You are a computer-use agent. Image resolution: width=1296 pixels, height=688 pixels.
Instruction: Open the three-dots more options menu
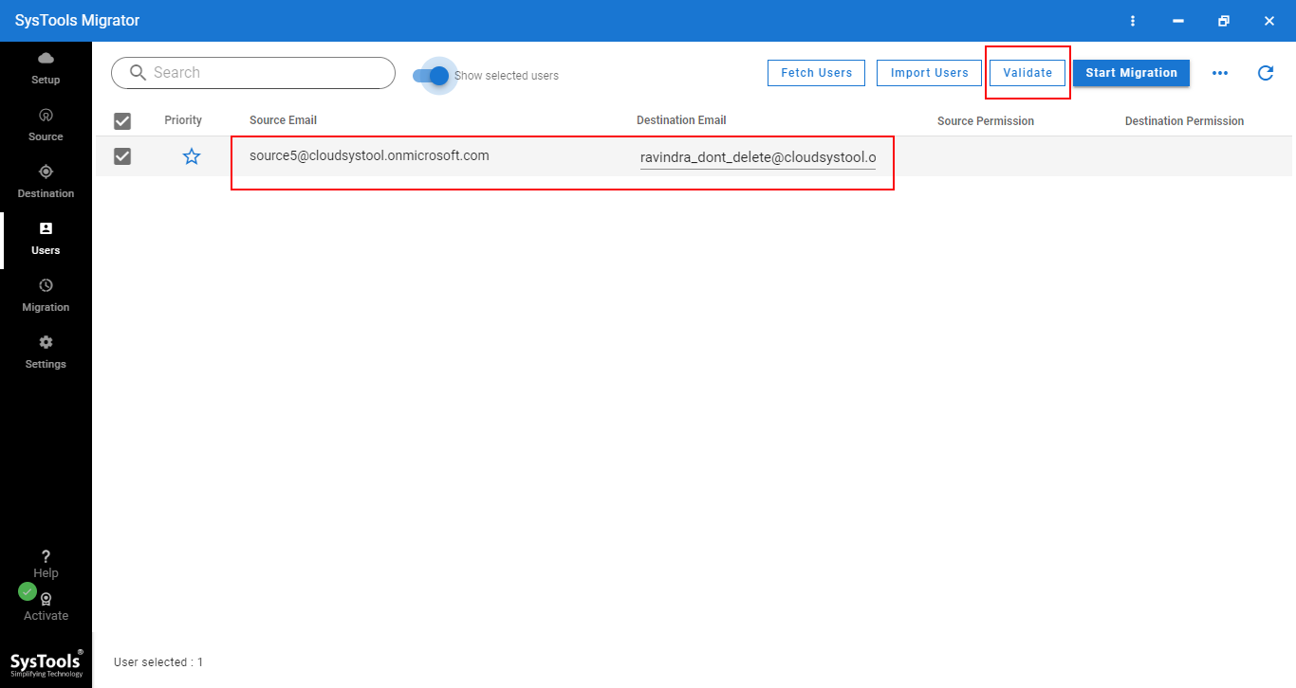1220,73
